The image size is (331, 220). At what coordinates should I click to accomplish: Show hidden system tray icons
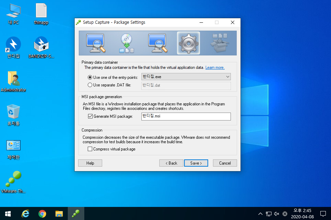pos(260,214)
